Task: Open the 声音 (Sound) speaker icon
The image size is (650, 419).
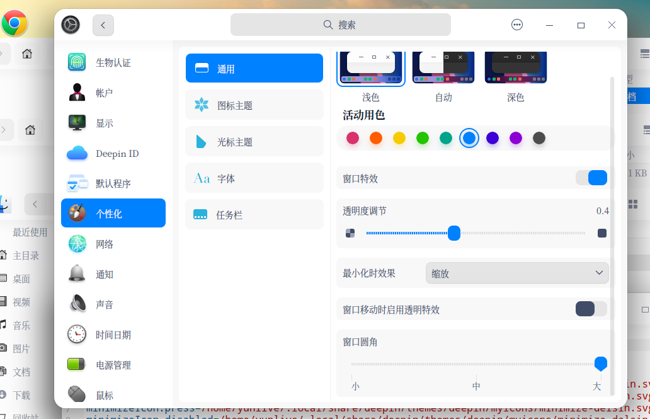Action: [77, 304]
